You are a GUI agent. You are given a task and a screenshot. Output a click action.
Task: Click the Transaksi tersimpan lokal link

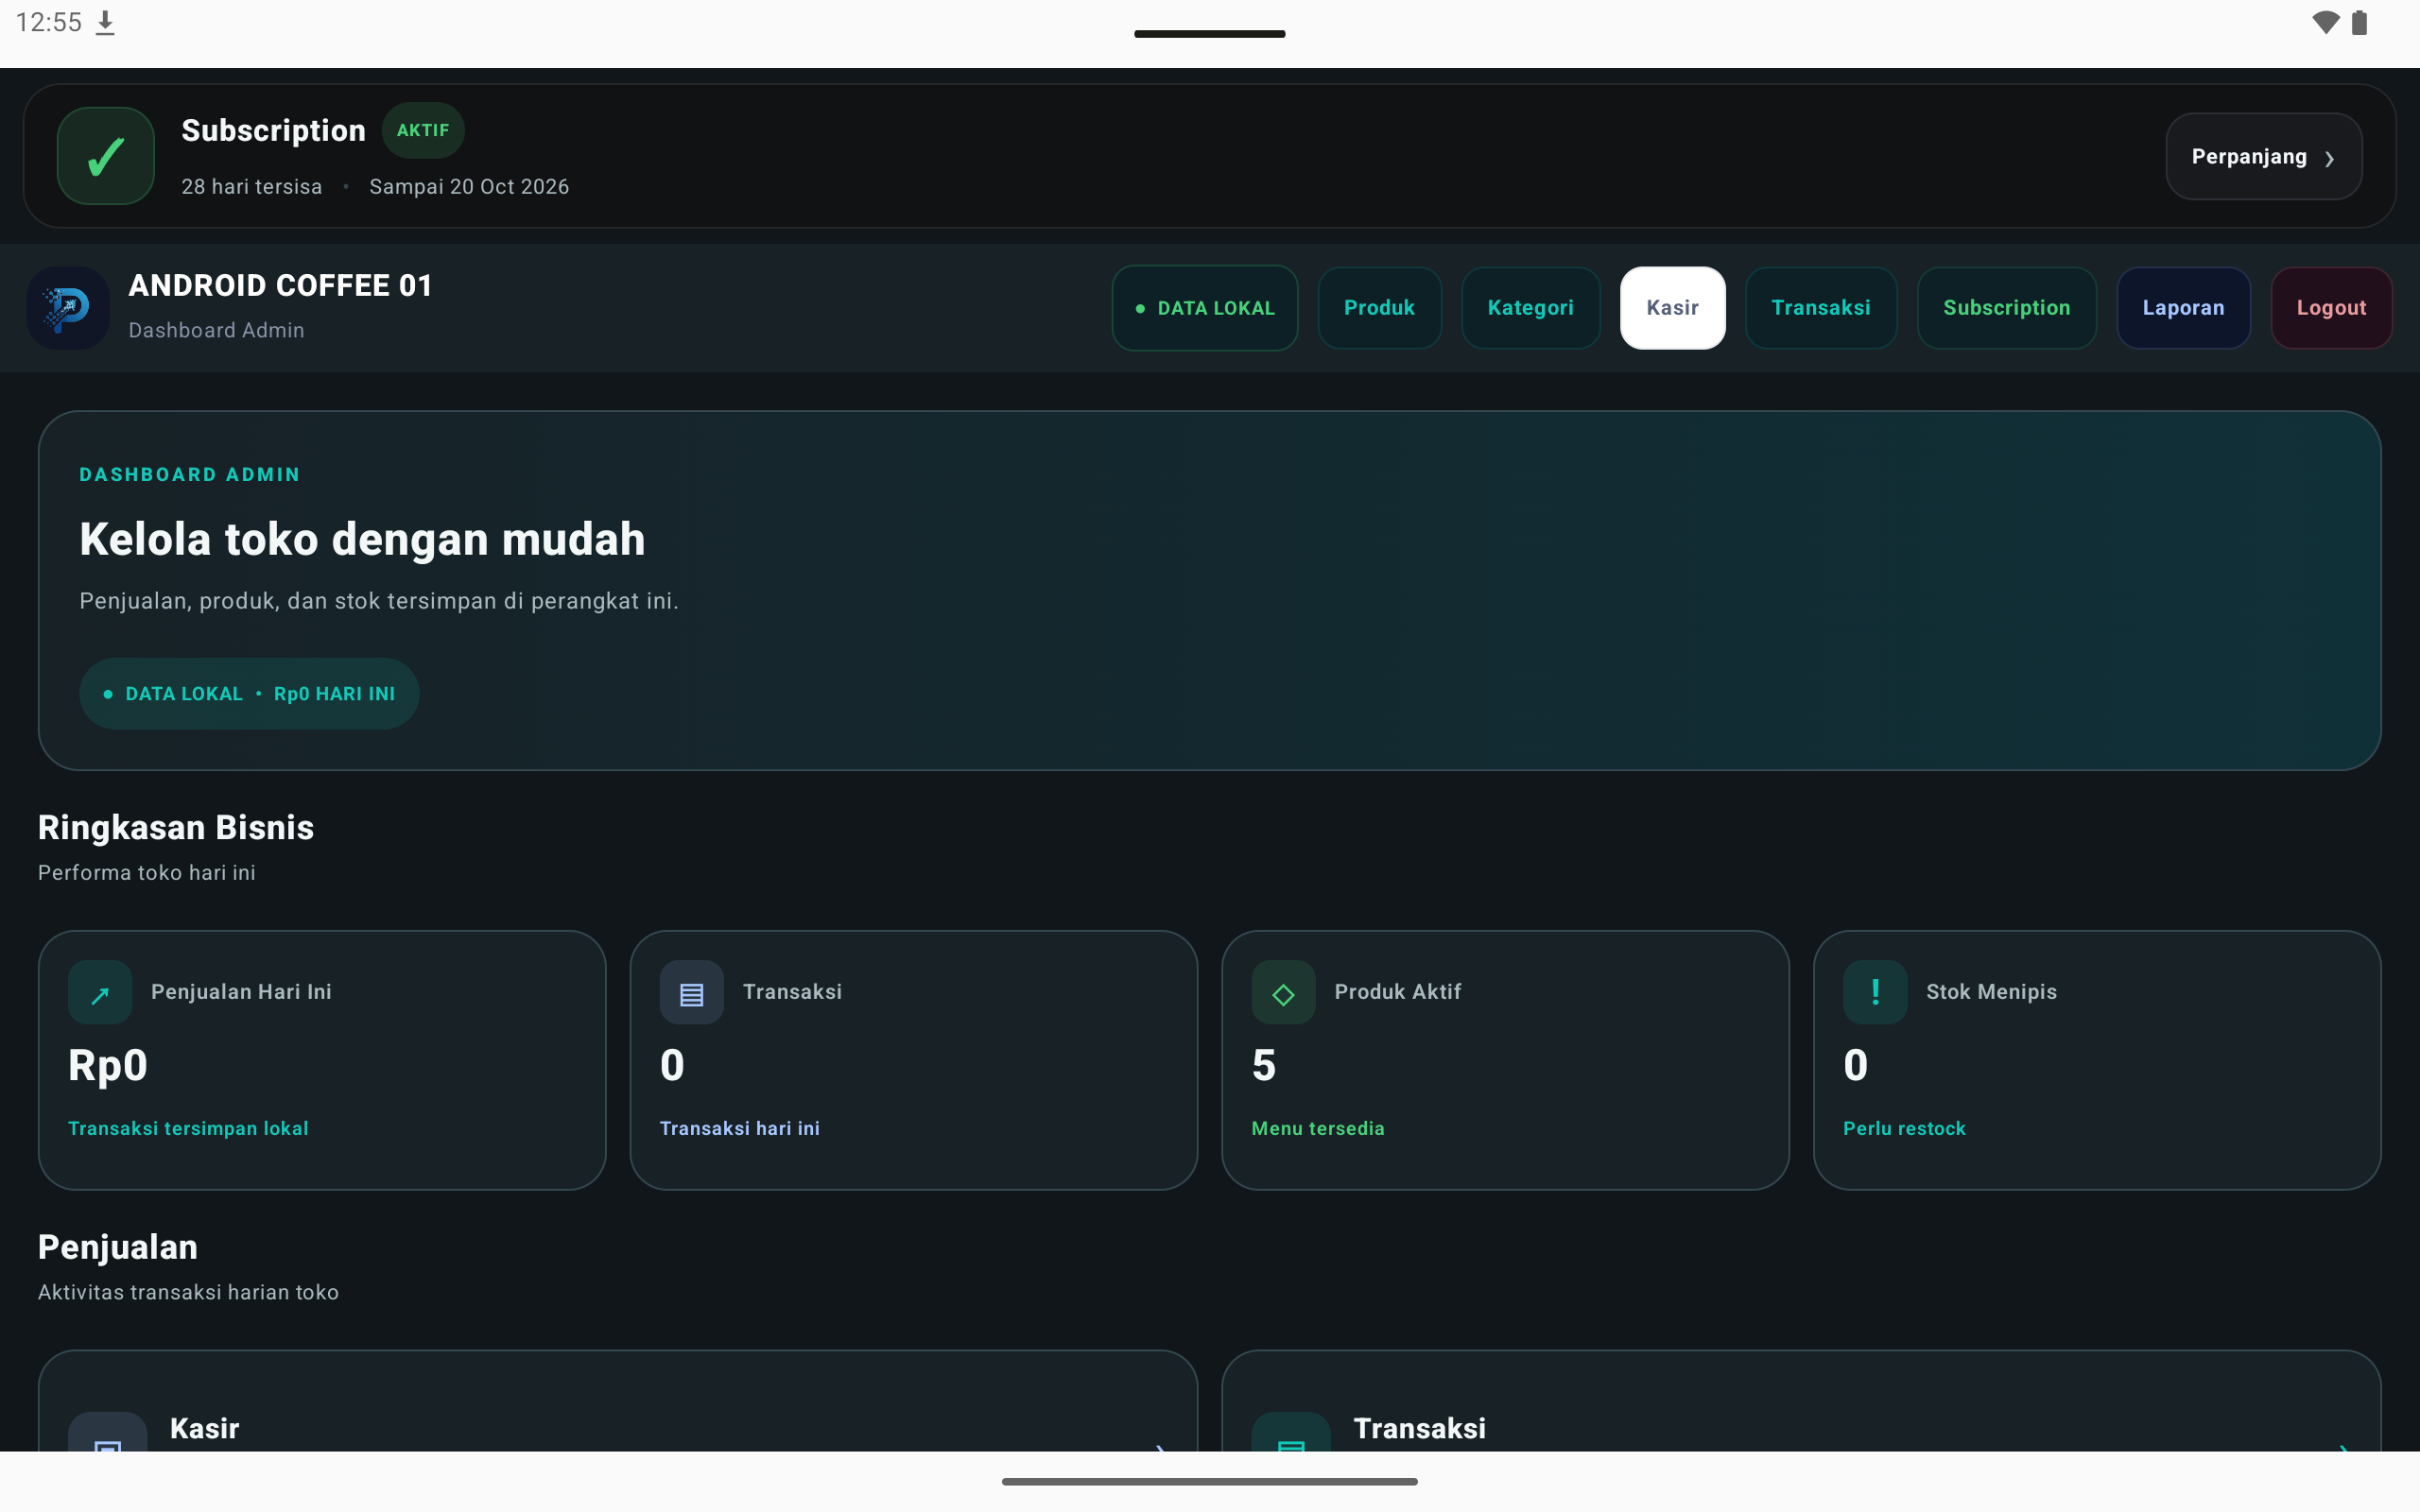coord(188,1128)
